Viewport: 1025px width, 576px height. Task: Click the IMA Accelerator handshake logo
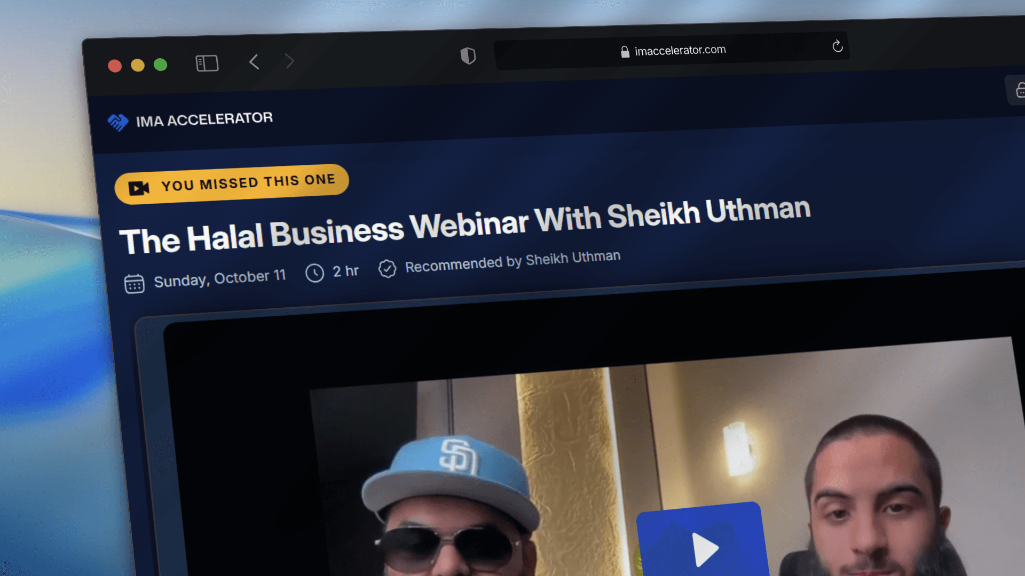(118, 122)
